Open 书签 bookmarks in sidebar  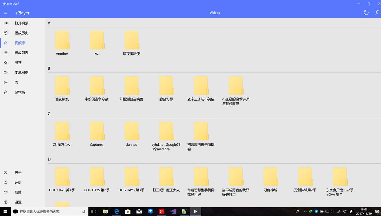(x=23, y=63)
